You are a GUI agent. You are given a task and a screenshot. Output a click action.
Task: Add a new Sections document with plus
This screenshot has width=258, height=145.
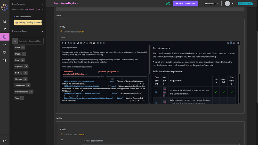click(x=26, y=73)
